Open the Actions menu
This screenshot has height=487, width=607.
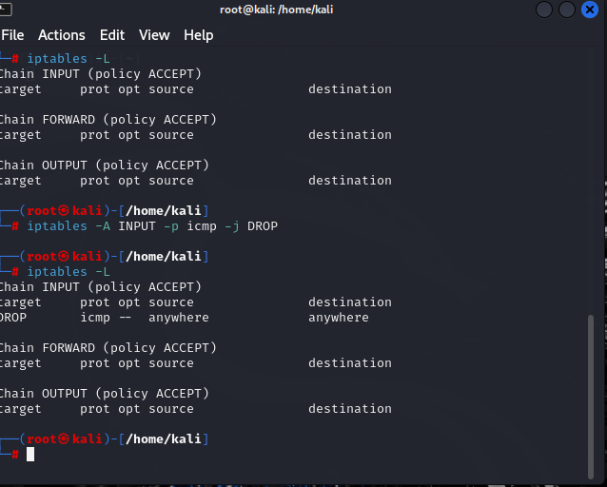[x=62, y=35]
